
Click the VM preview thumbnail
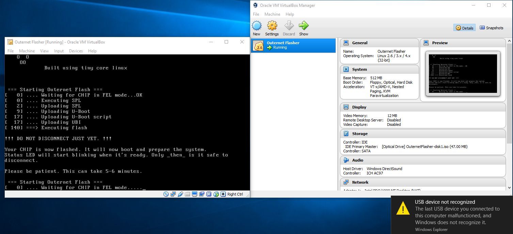pyautogui.click(x=463, y=73)
